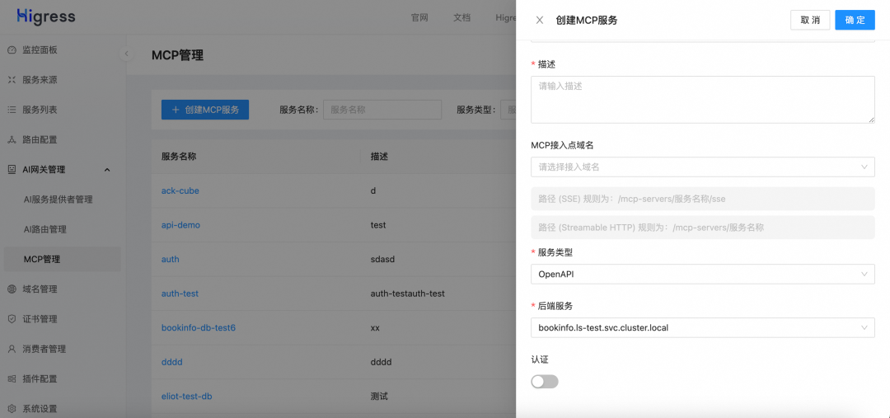The image size is (890, 418).
Task: Open the auth service link
Action: point(171,259)
